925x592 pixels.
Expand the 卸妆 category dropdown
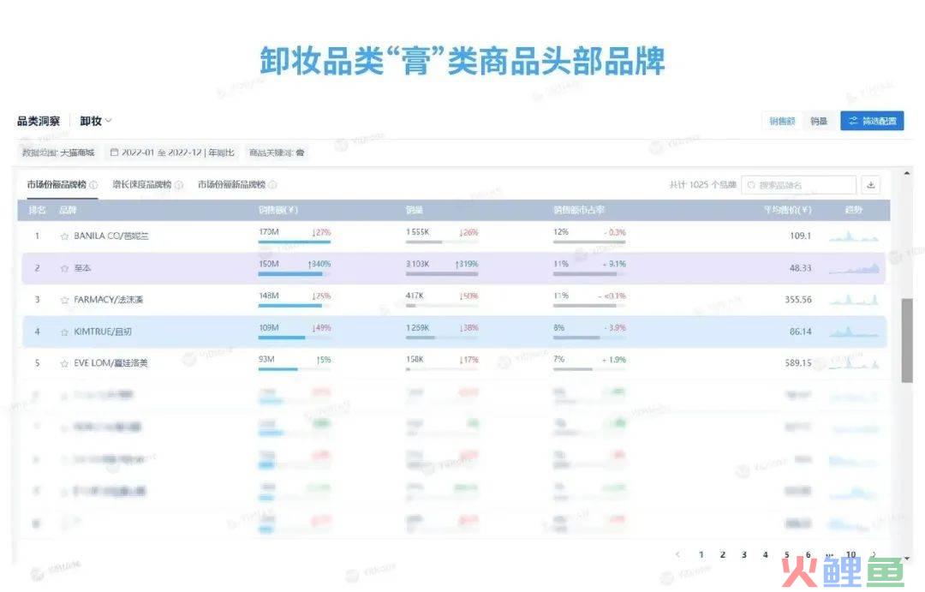[x=96, y=121]
